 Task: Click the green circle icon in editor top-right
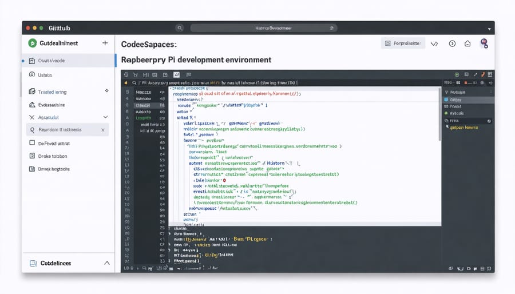(x=457, y=75)
